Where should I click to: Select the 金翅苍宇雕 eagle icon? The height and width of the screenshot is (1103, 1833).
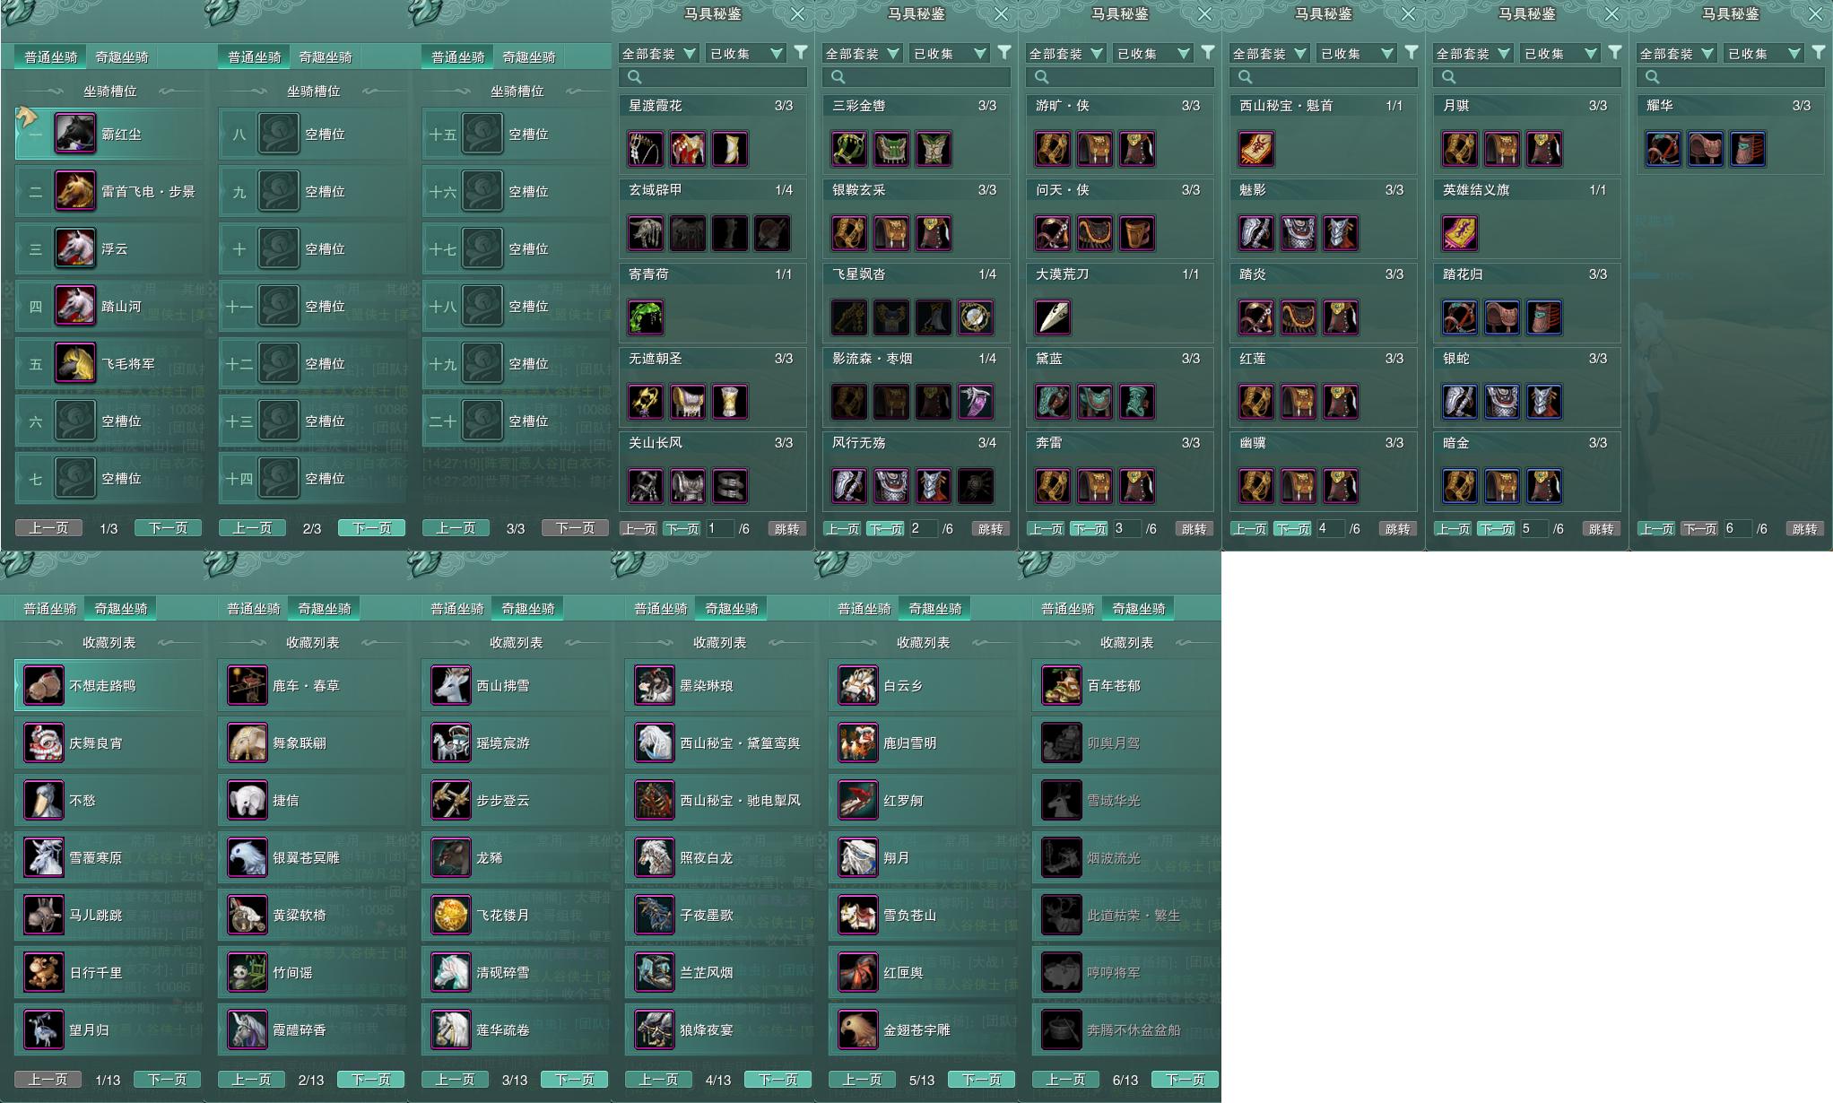tap(858, 1029)
